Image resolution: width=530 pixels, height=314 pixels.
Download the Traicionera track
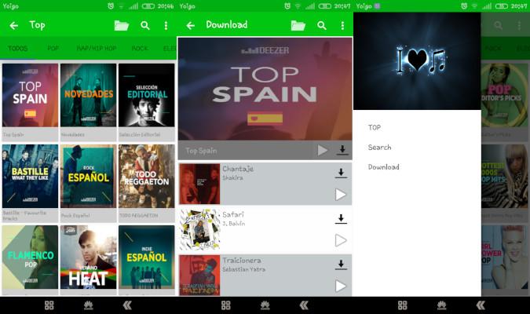(x=341, y=265)
